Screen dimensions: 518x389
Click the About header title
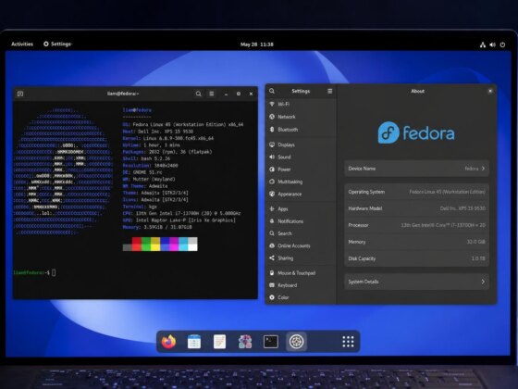coord(417,91)
